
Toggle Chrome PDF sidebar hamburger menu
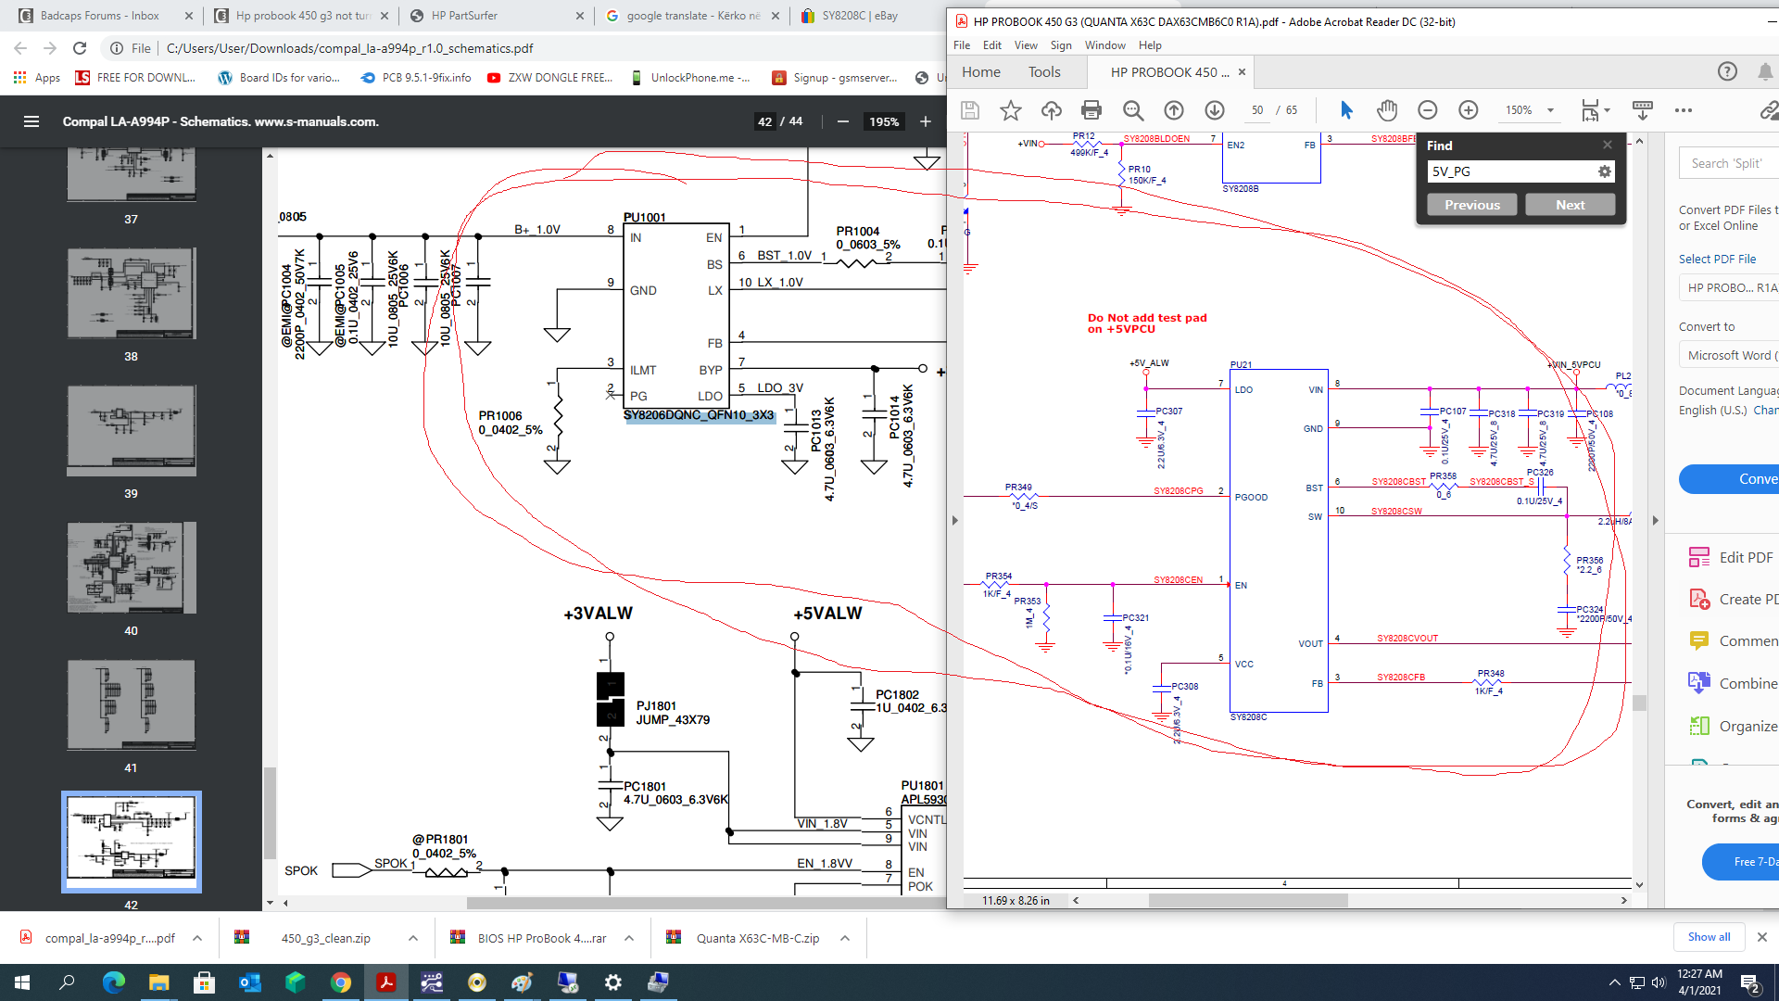click(32, 121)
